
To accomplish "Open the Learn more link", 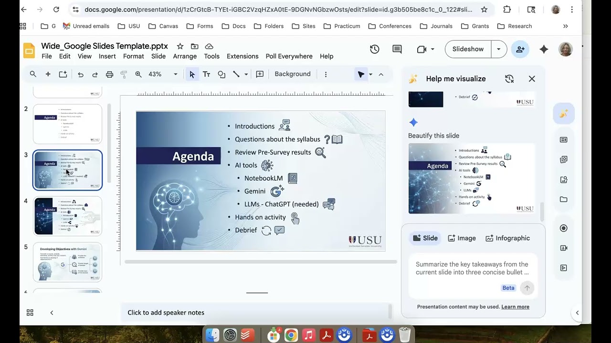I will pos(515,307).
